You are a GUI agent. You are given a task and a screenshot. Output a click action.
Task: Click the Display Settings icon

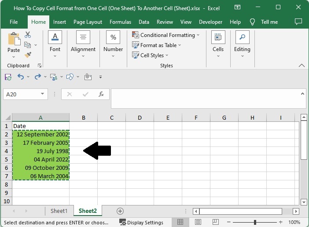[x=122, y=223]
